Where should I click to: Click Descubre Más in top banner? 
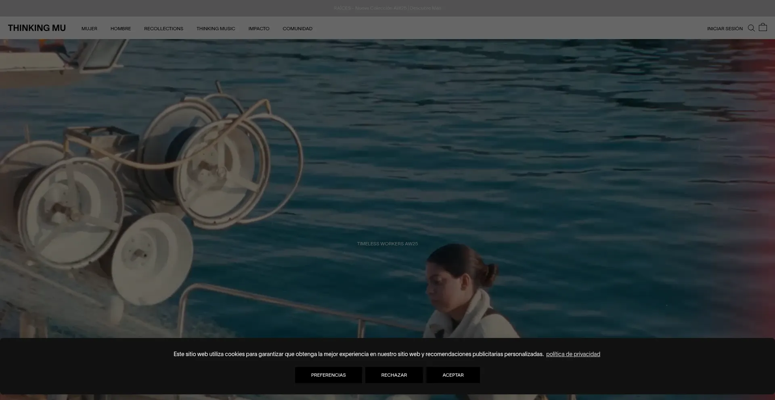pos(425,8)
